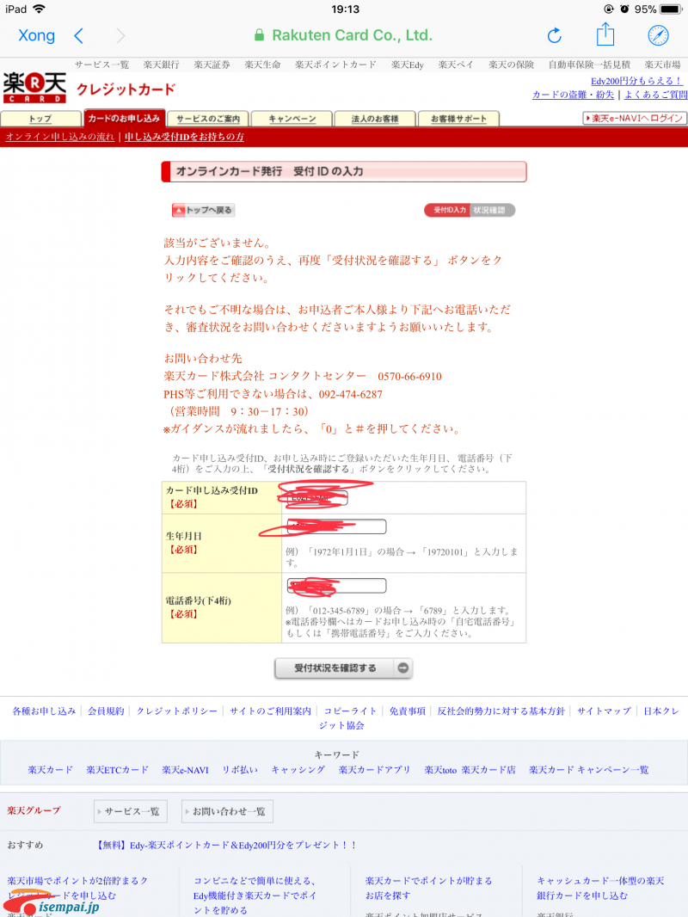Open Edy-楽天ポイントカード present link
Screen dimensions: 688x917
(x=227, y=845)
